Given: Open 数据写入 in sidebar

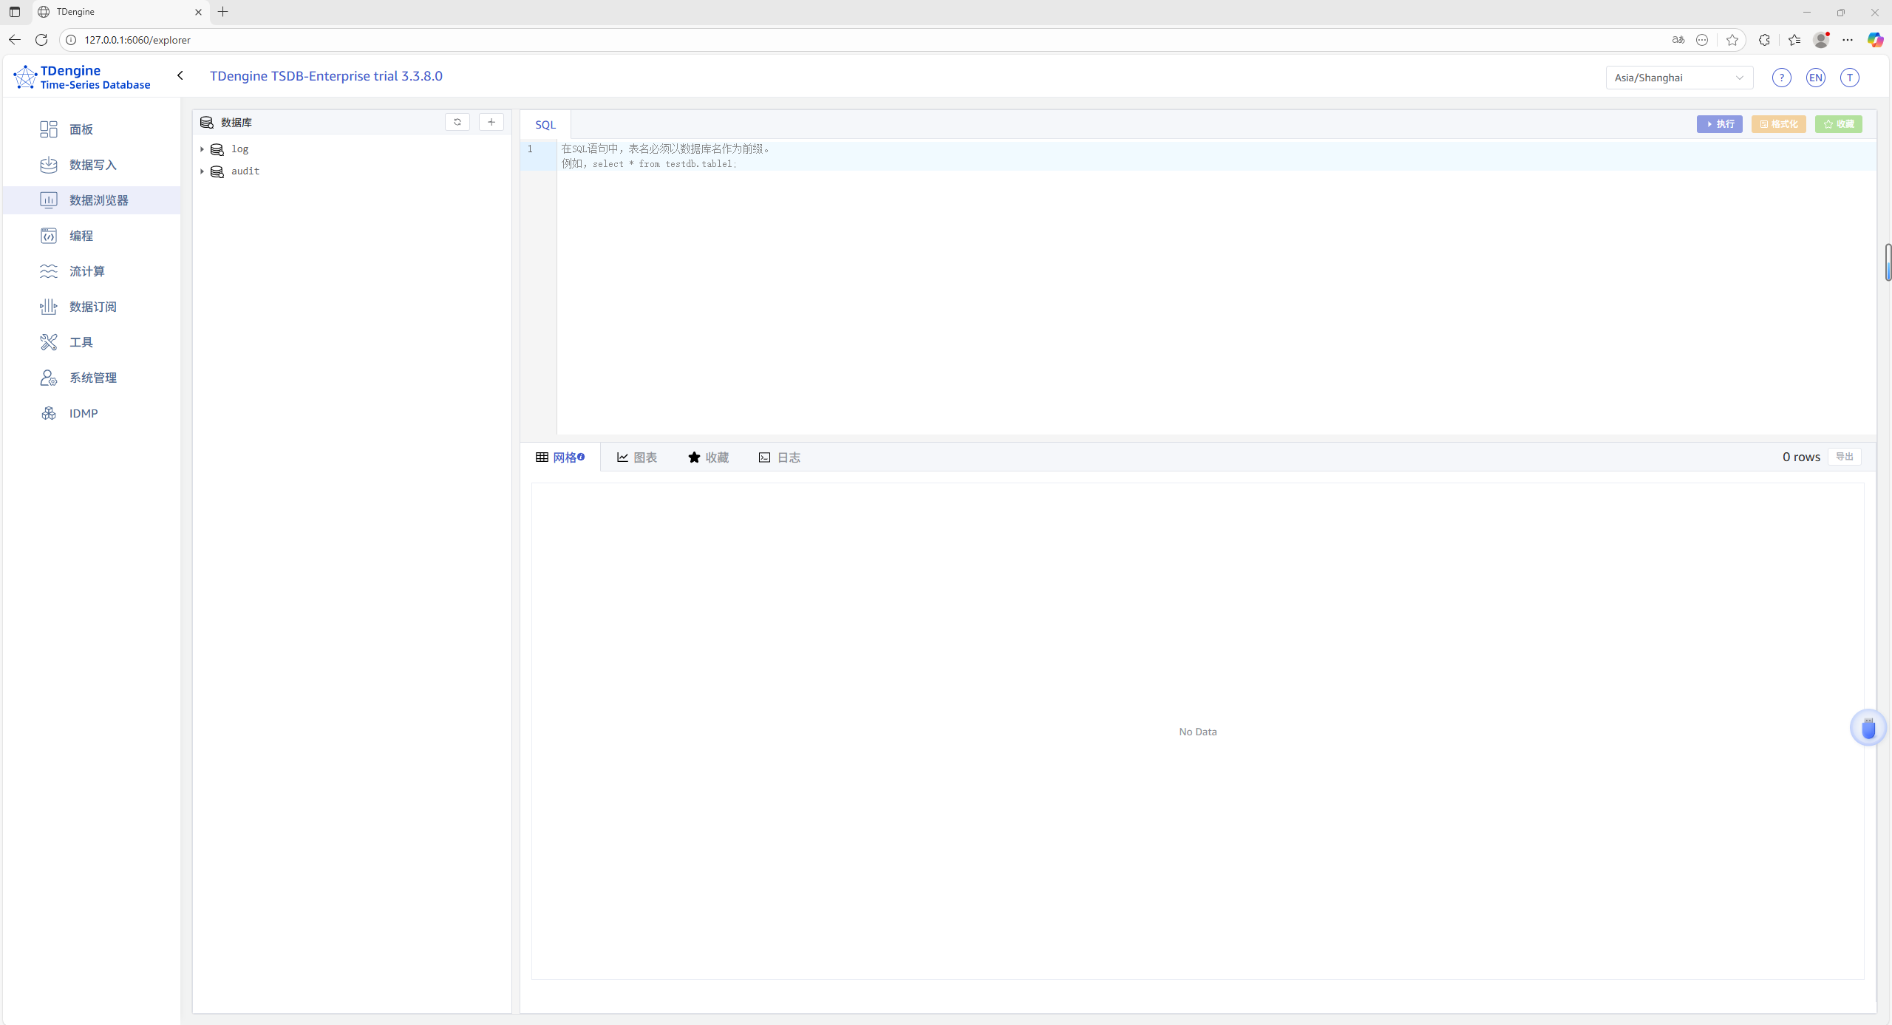Looking at the screenshot, I should pos(92,165).
